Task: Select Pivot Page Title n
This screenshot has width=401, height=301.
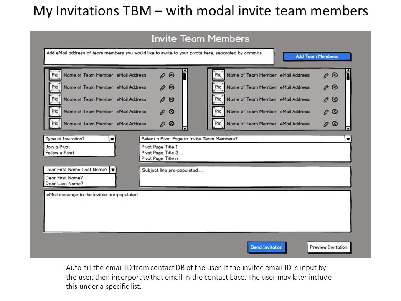Action: (160, 159)
